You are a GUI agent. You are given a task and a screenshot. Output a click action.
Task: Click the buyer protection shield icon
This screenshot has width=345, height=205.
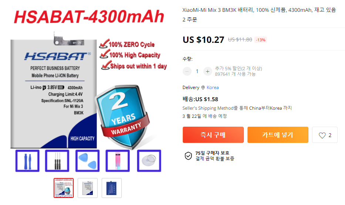pos(188,156)
